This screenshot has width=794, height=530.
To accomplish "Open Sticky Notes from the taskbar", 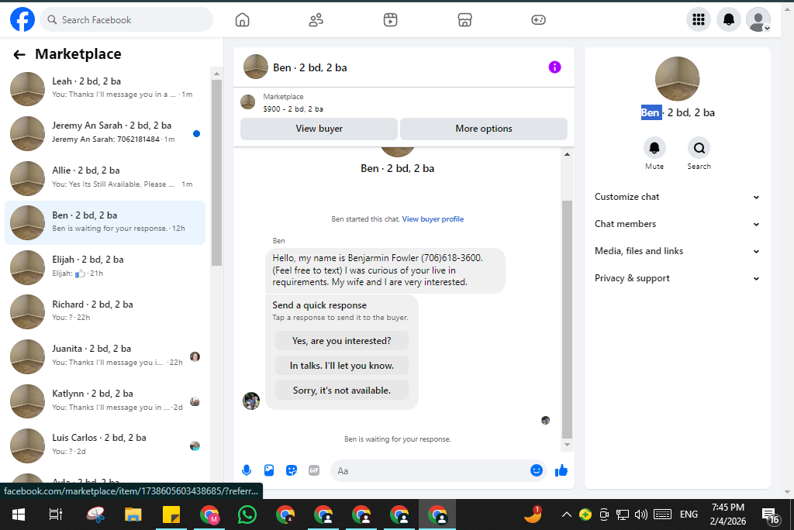I will 171,515.
